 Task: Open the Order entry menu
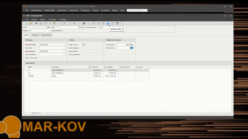click(74, 11)
